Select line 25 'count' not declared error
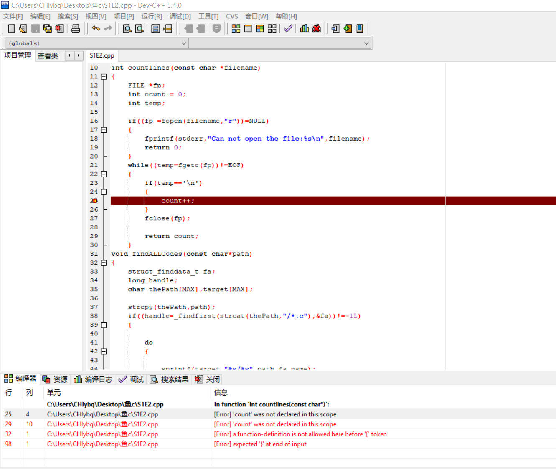Viewport: 556px width, 469px height. pos(278,414)
